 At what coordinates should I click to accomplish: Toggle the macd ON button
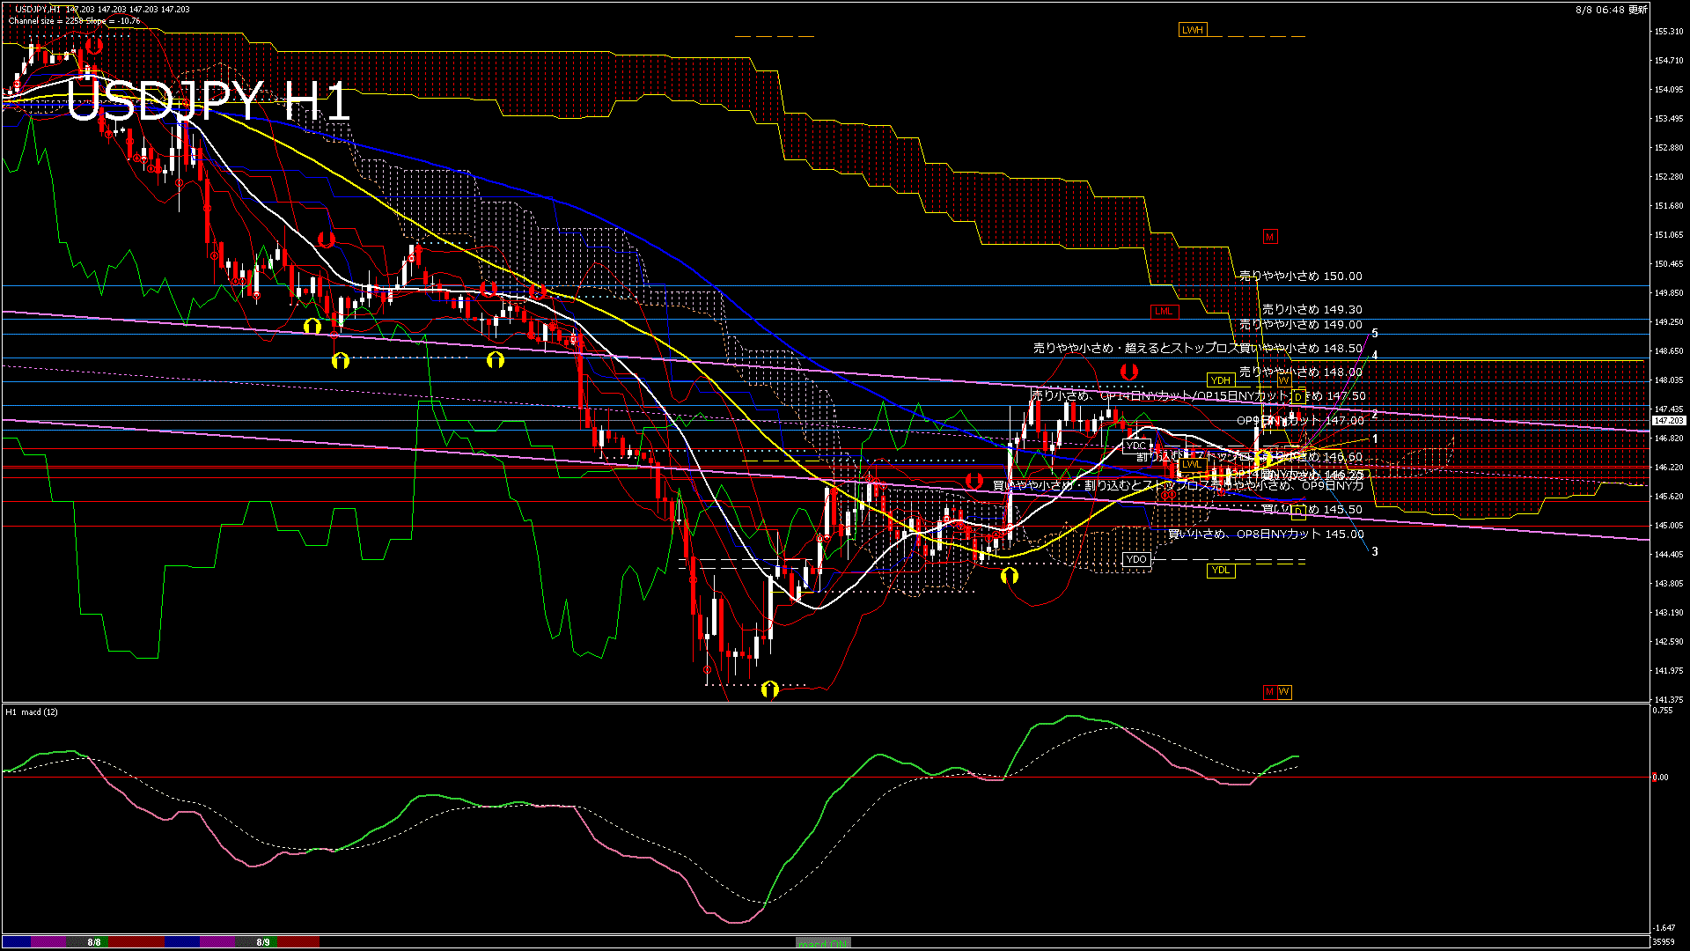pyautogui.click(x=823, y=943)
